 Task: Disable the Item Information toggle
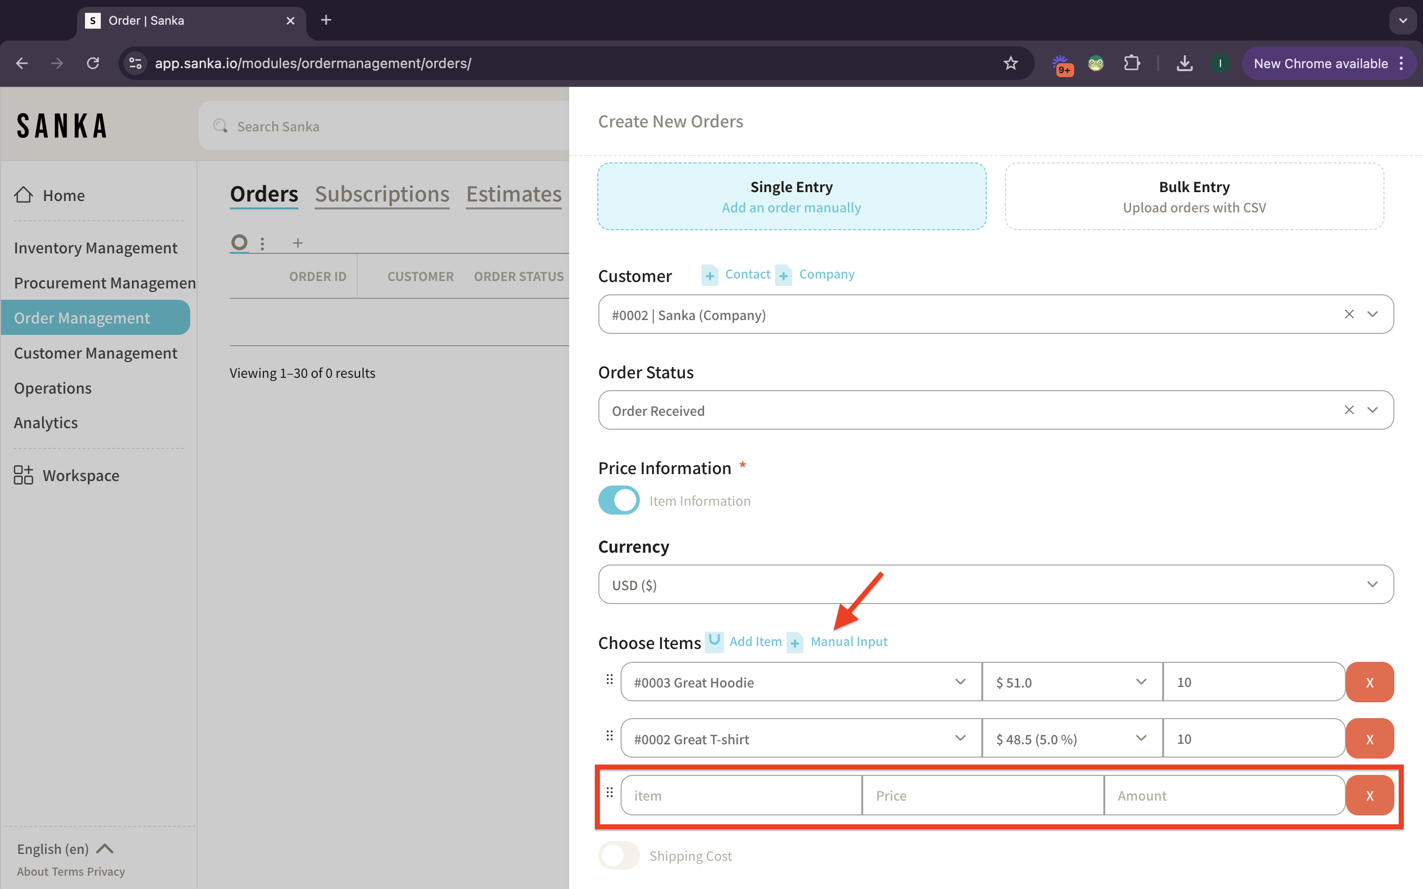coord(619,500)
